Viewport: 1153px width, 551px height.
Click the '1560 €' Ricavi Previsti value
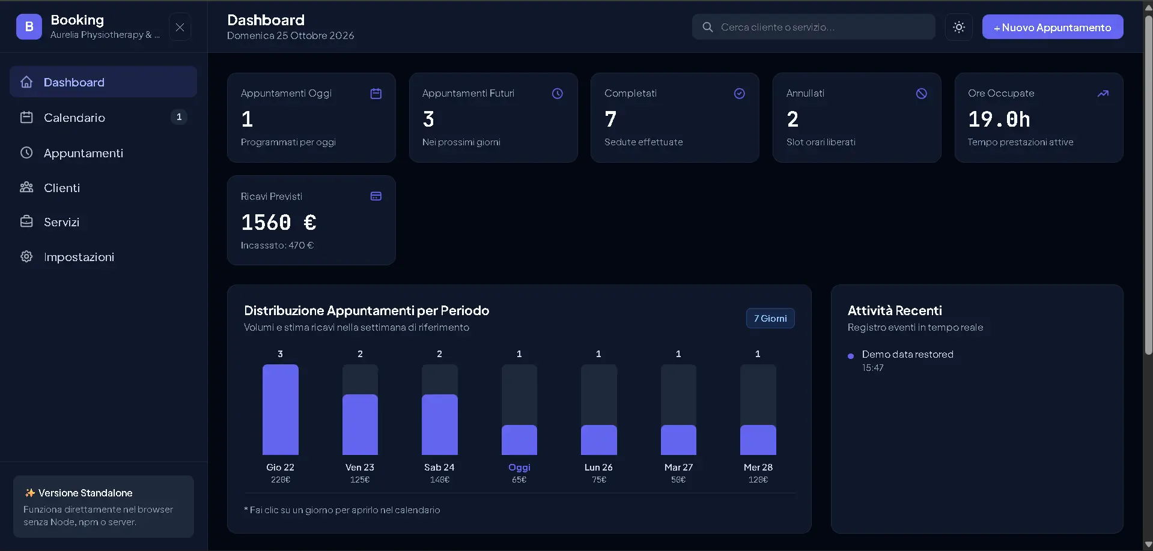[x=279, y=223]
